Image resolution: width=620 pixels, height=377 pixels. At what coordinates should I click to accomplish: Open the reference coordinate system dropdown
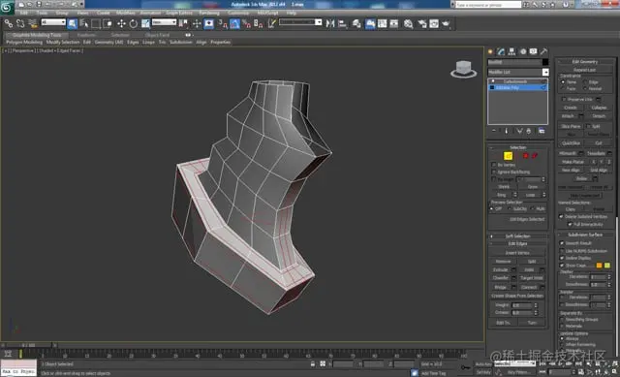pos(164,22)
